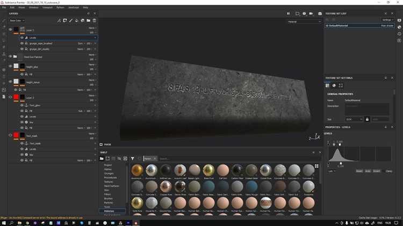
Task: Toggle visibility of the Levels effect
Action: coord(22,38)
